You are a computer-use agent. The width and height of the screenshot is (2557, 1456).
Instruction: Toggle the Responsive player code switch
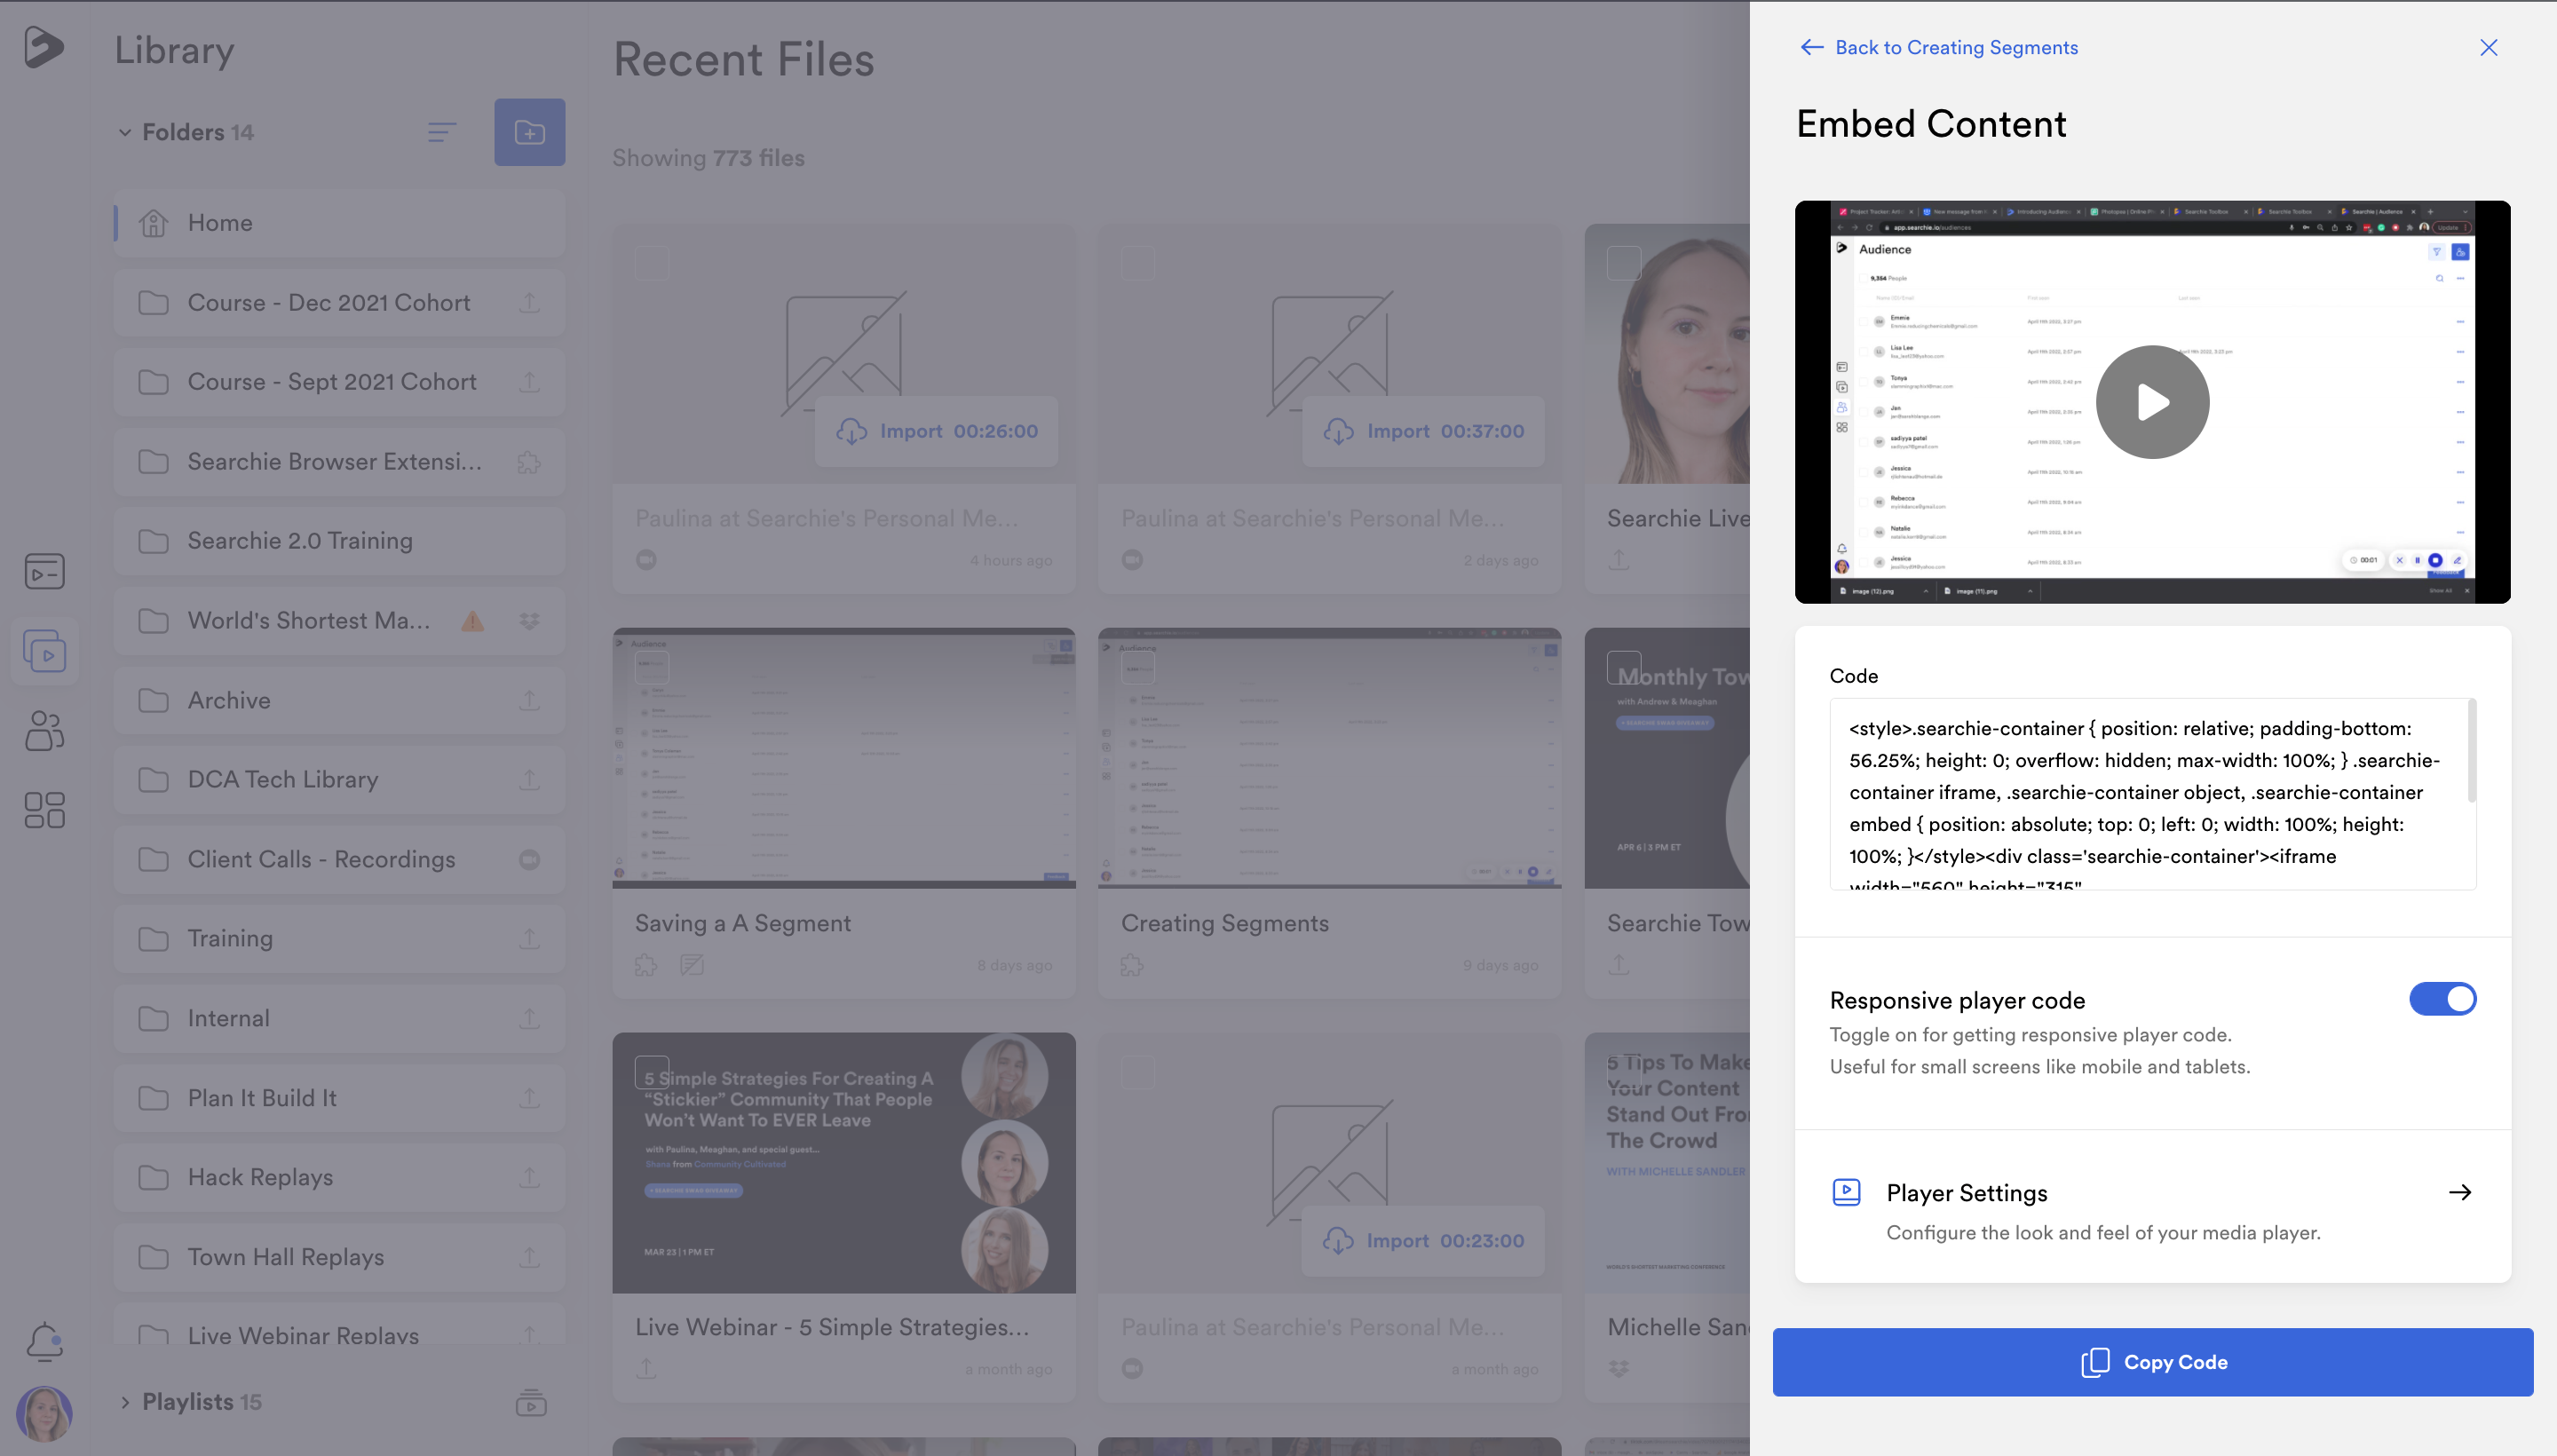pos(2442,999)
